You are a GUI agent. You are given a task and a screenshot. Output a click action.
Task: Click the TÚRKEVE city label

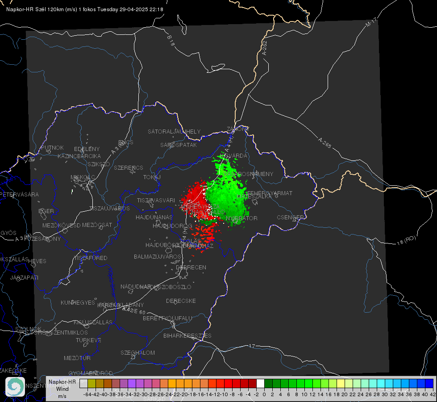[89, 340]
